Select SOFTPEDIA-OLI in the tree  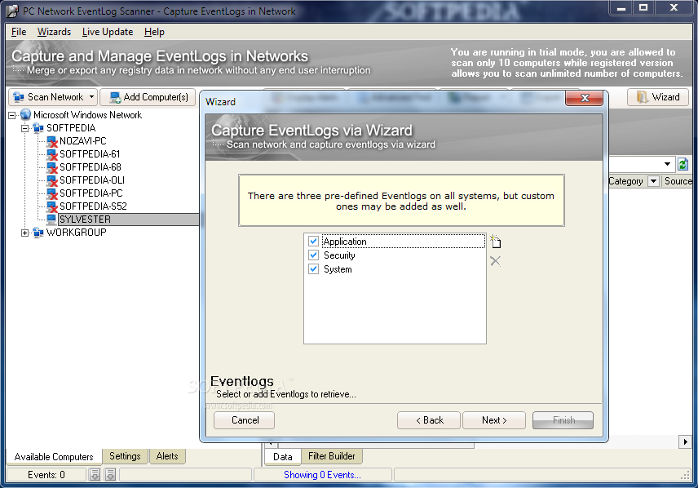click(x=92, y=180)
